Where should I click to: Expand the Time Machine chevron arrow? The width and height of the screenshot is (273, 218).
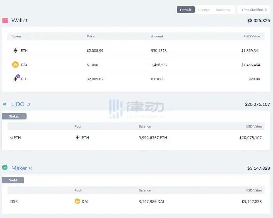(266, 9)
